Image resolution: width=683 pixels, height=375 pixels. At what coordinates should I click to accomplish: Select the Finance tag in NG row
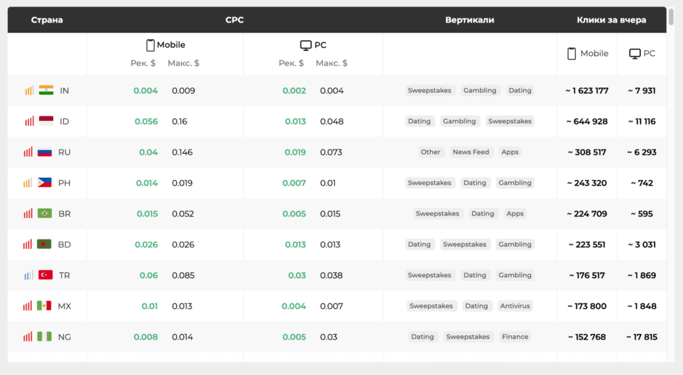[515, 337]
